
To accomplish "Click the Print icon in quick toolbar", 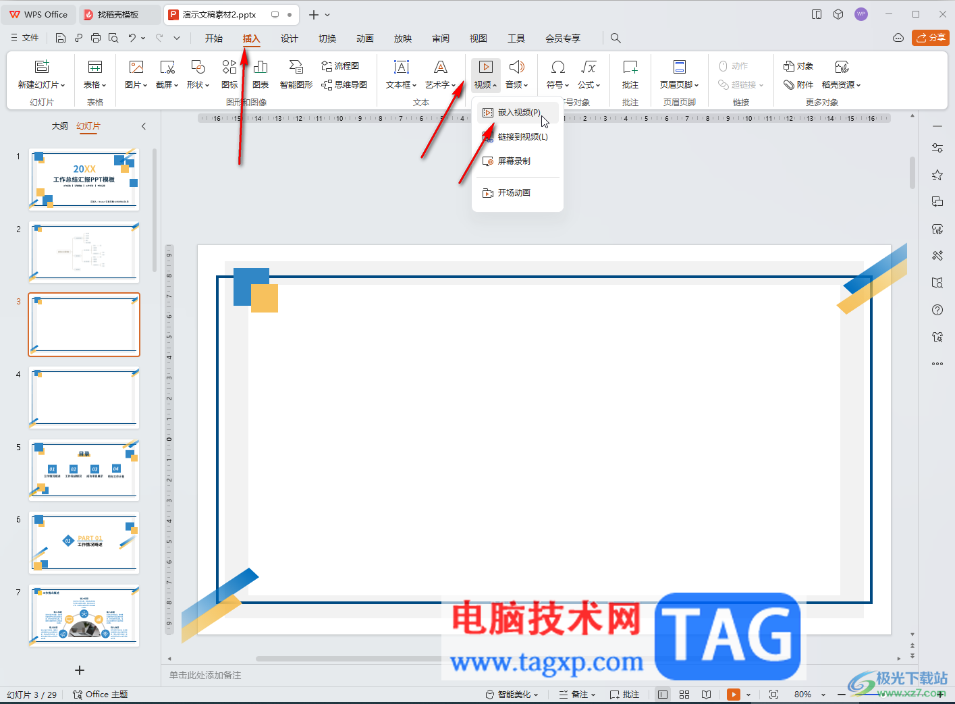I will pyautogui.click(x=96, y=38).
